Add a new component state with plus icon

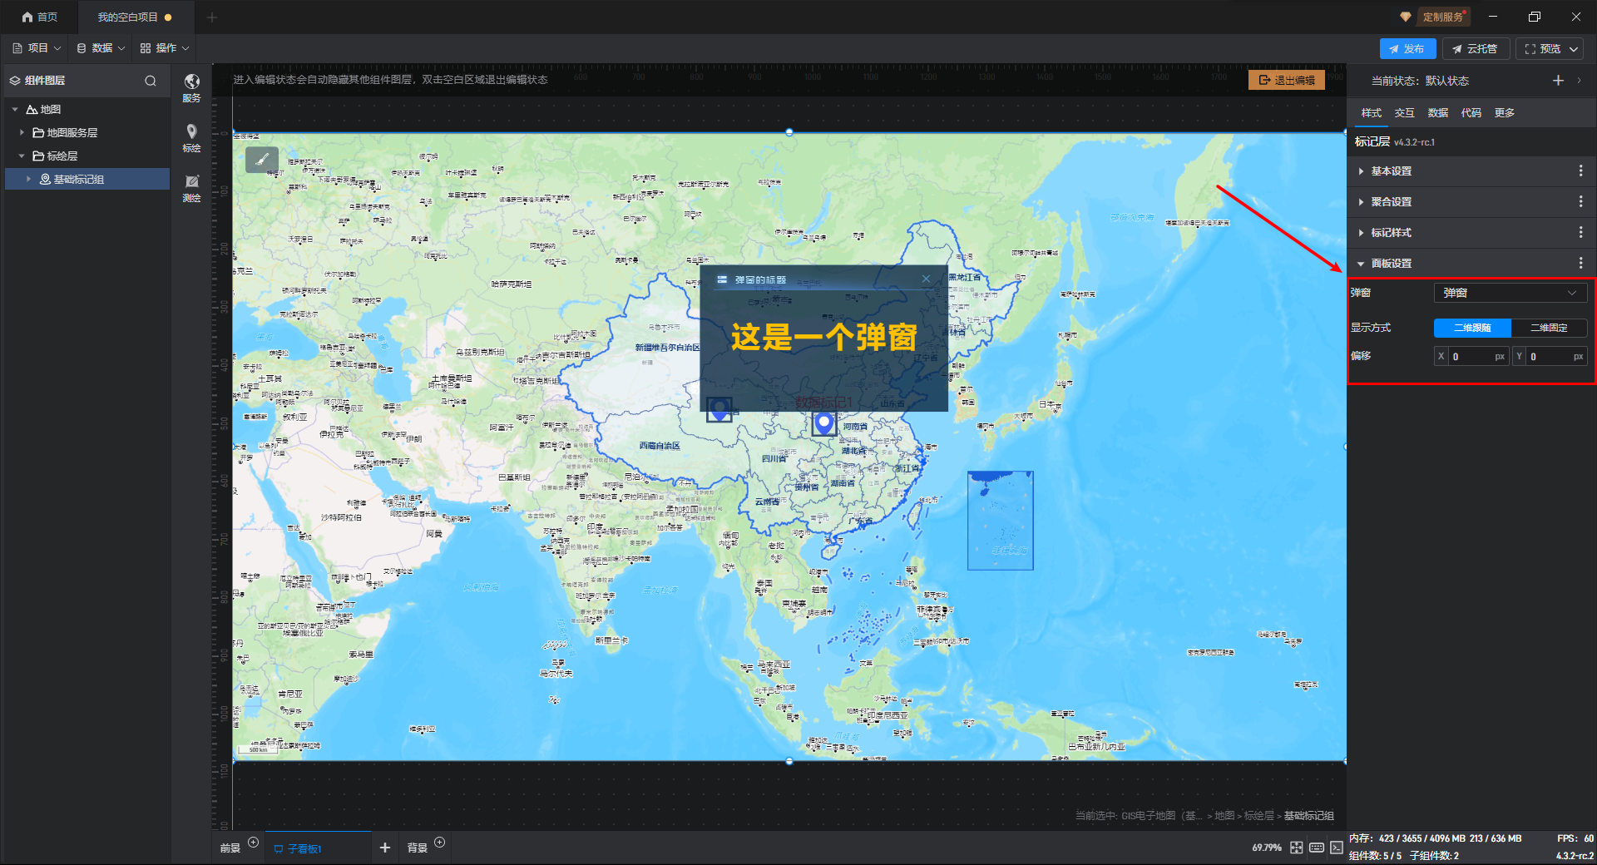pyautogui.click(x=1558, y=80)
